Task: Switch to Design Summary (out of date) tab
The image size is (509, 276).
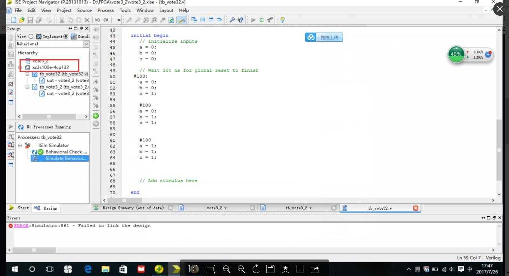Action: 133,208
